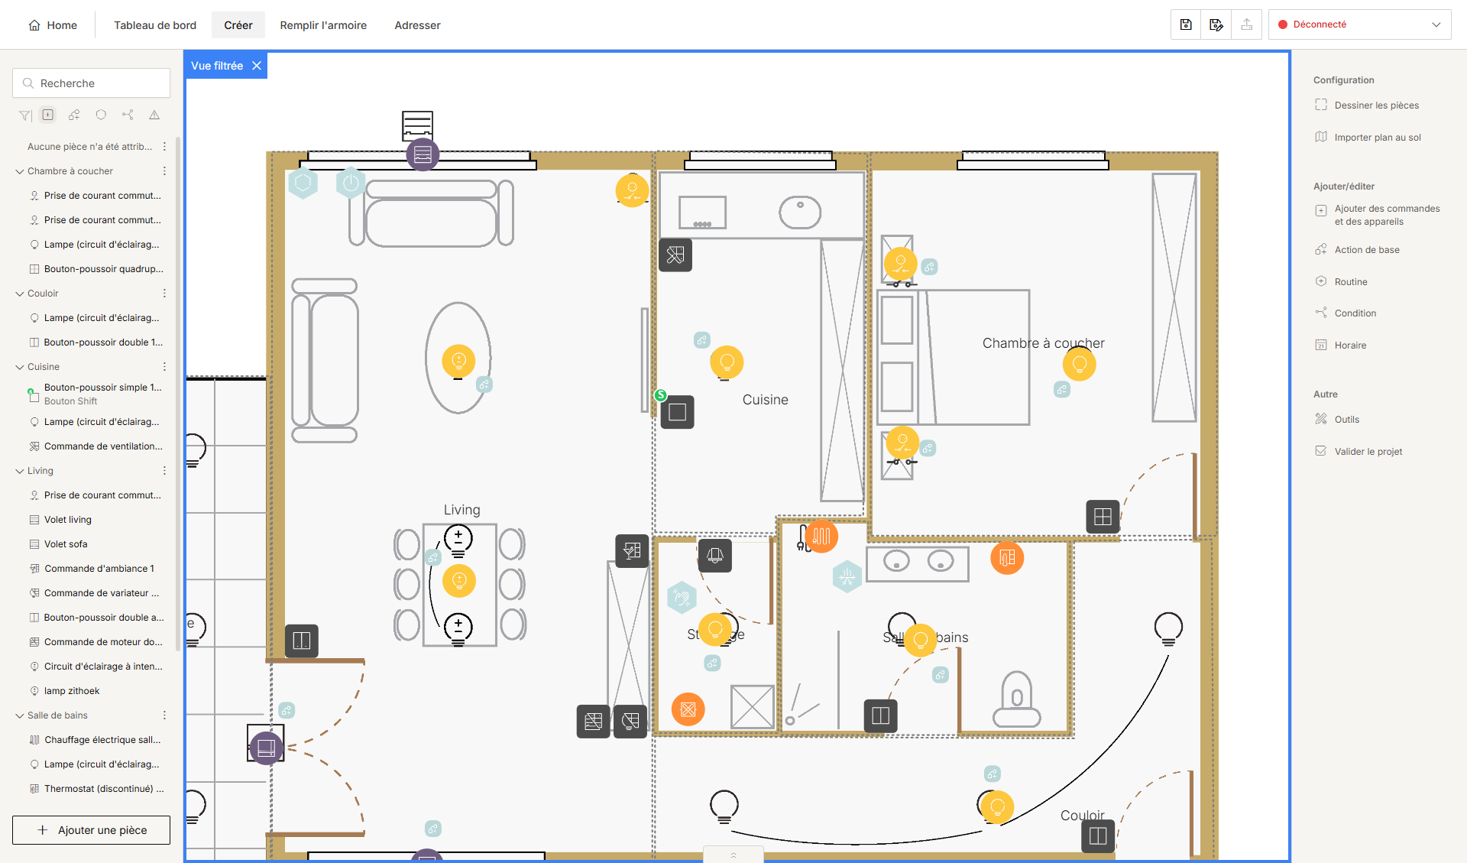This screenshot has width=1467, height=863.
Task: Select Commande d'ambiance 1 item
Action: [92, 569]
